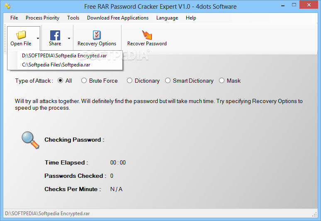The image size is (321, 221).
Task: Open the File menu
Action: pos(14,18)
